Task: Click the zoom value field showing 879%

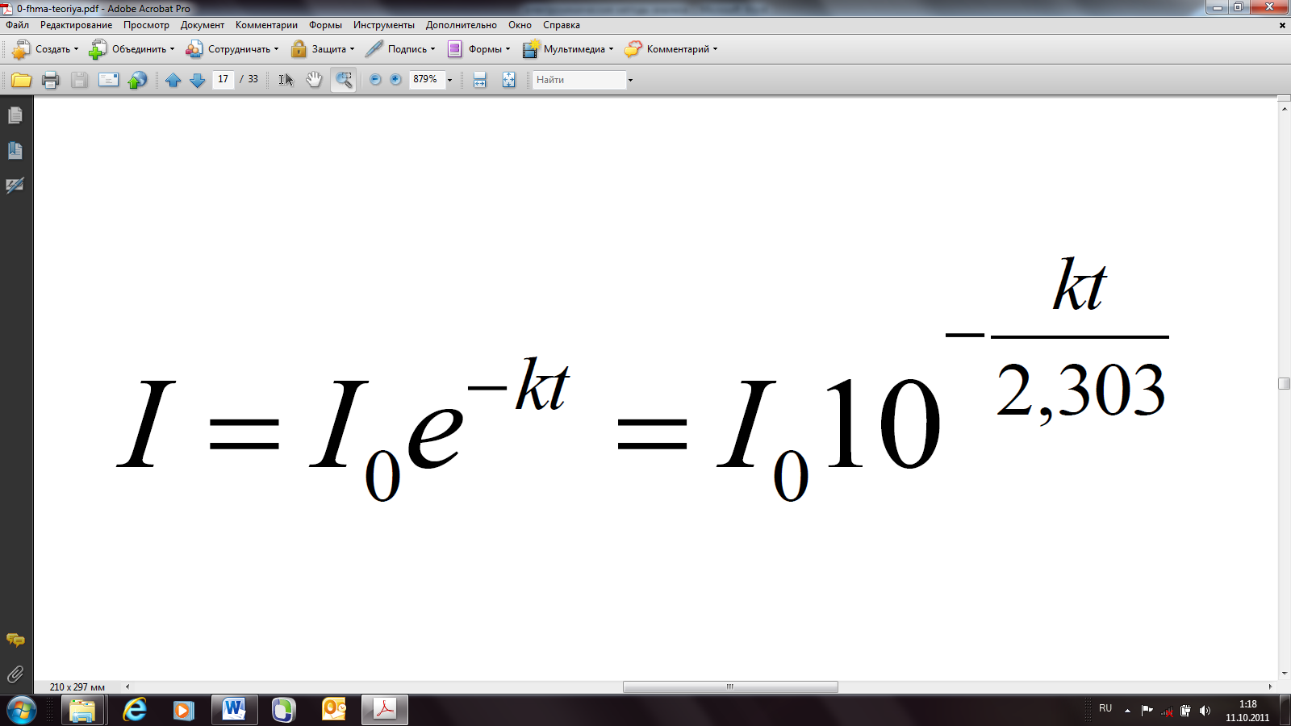Action: pos(428,79)
